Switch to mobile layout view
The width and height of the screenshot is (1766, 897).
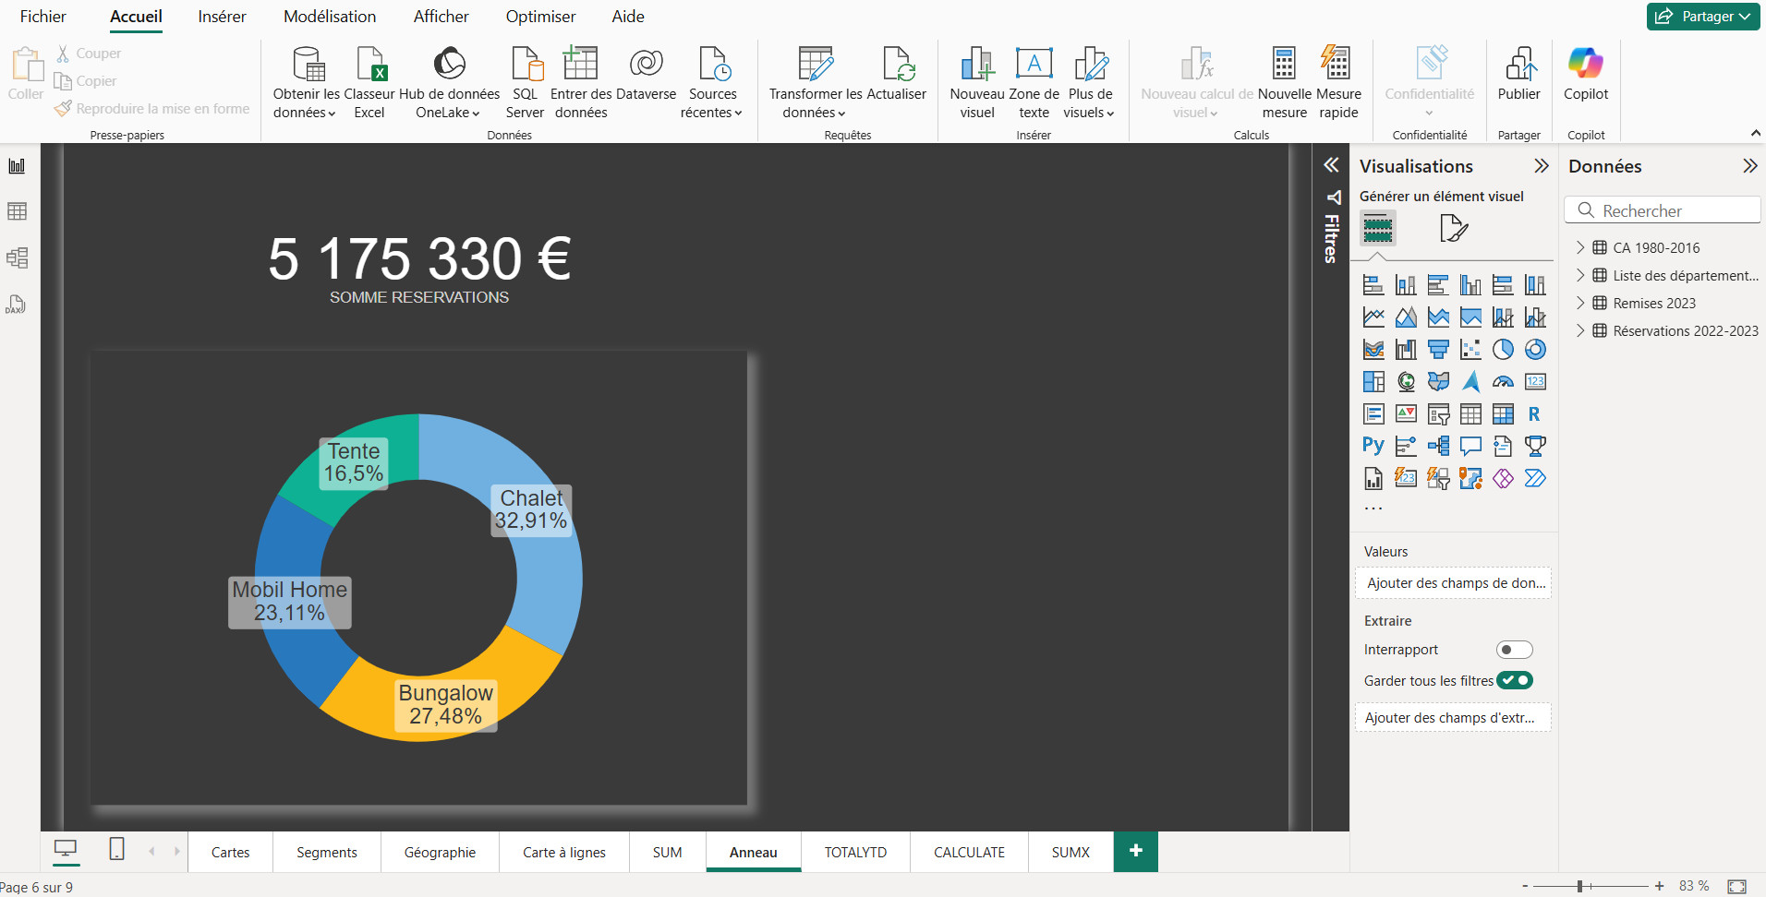click(116, 849)
